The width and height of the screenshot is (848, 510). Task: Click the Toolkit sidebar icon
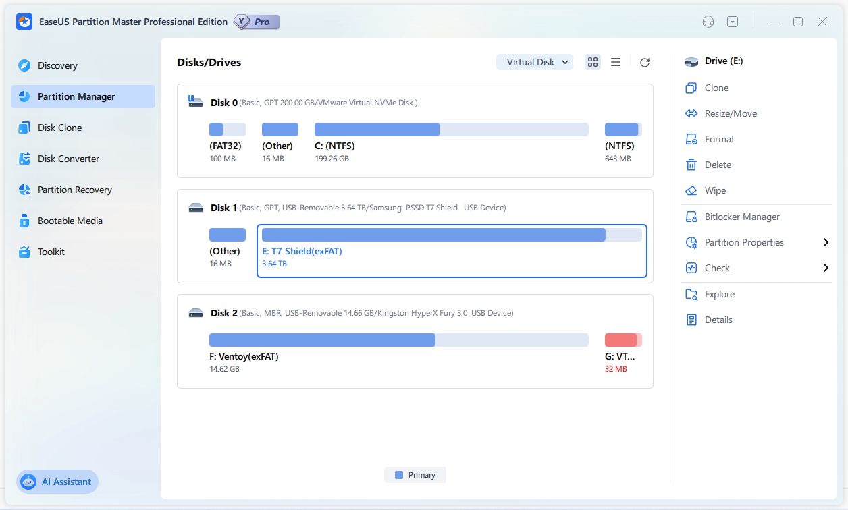click(x=24, y=252)
